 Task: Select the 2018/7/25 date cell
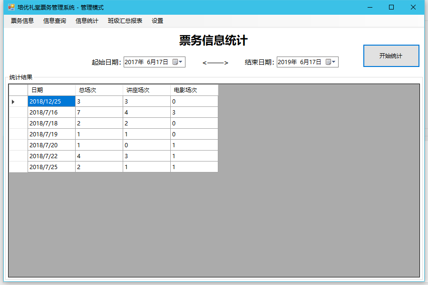coord(51,167)
